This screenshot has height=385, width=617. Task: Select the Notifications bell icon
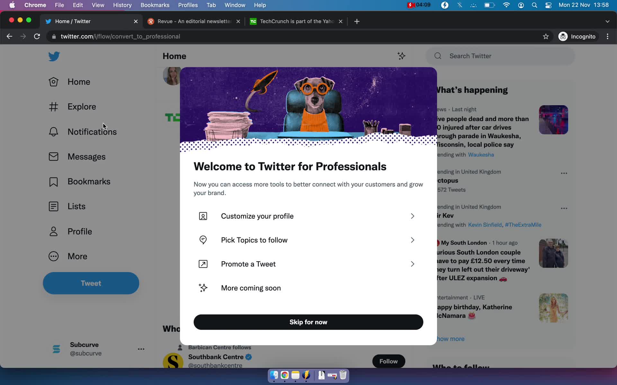click(53, 131)
